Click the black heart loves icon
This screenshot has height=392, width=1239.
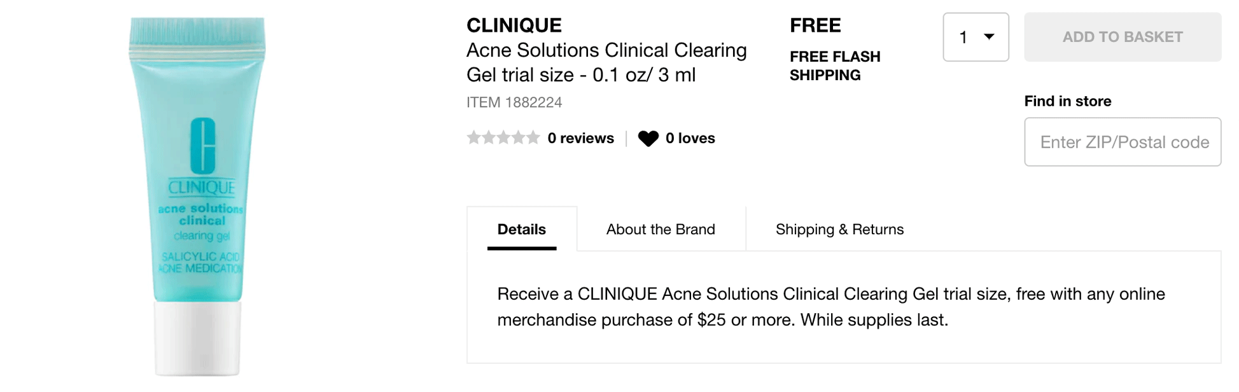(x=648, y=138)
